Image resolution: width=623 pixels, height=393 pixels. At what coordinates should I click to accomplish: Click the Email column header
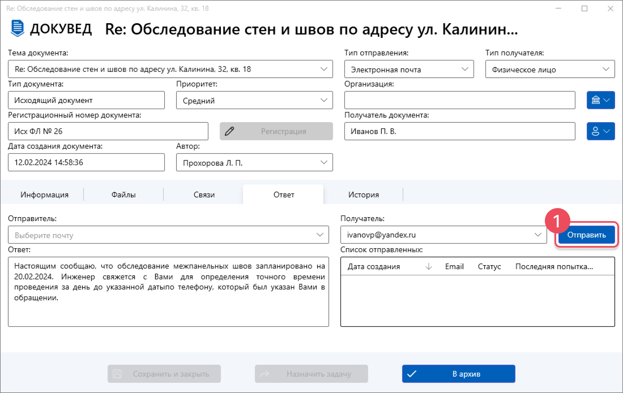click(x=454, y=266)
